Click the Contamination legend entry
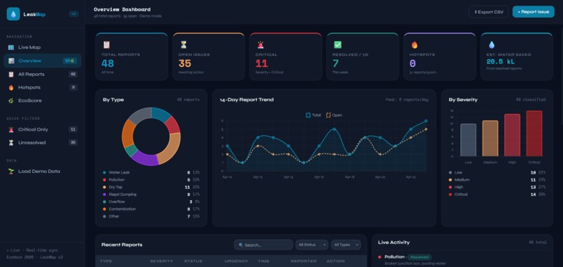 pos(151,209)
